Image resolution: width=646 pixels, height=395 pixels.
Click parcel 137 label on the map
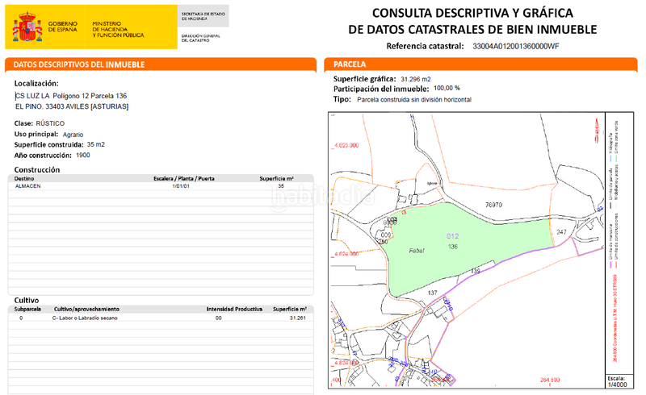[432, 293]
